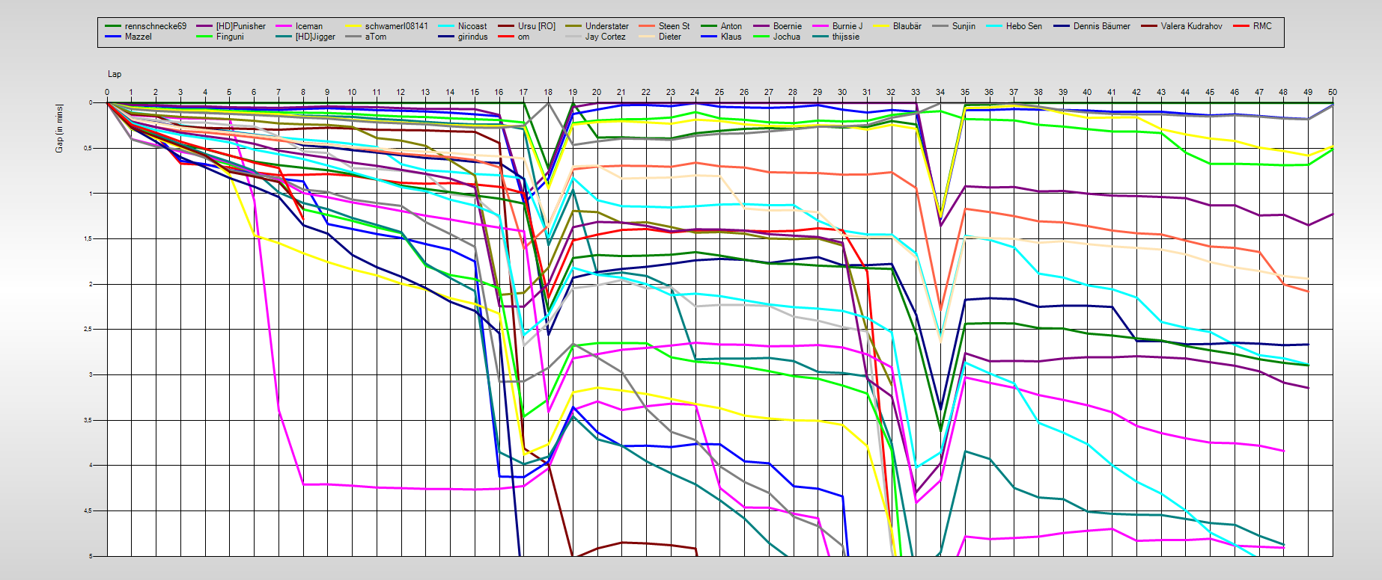
Task: Click lap 17 on the lap axis
Action: tap(523, 93)
